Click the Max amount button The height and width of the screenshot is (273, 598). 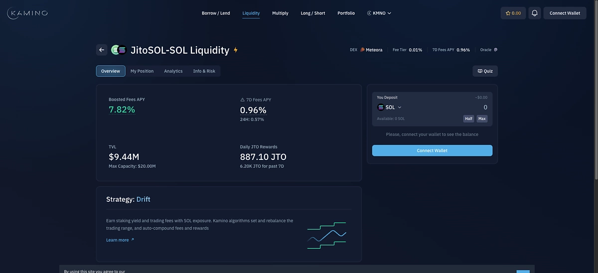[x=482, y=119]
